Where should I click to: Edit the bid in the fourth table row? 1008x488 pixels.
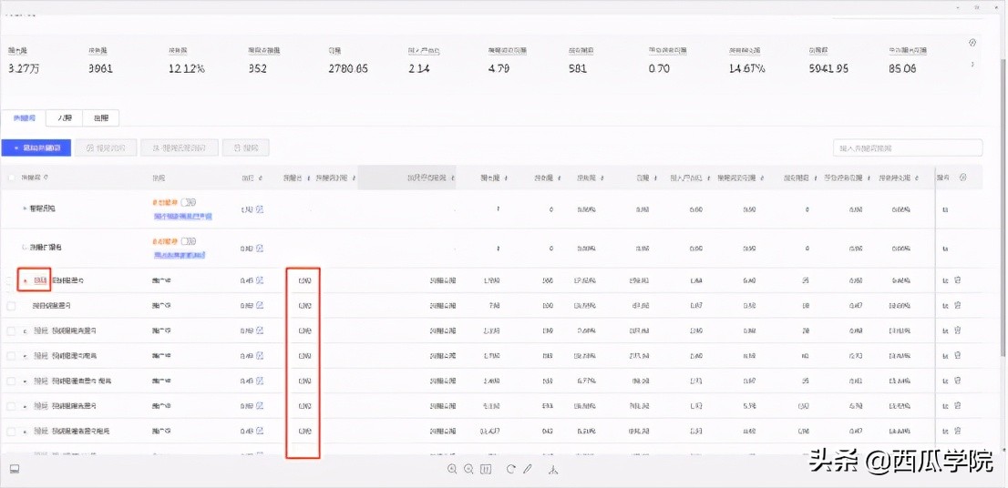[260, 306]
